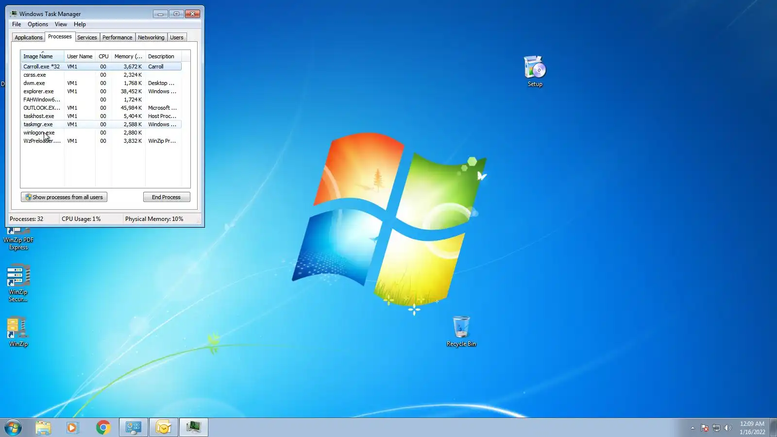Select the WinZip PDF Express desktop shortcut
This screenshot has height=437, width=777.
tap(18, 239)
